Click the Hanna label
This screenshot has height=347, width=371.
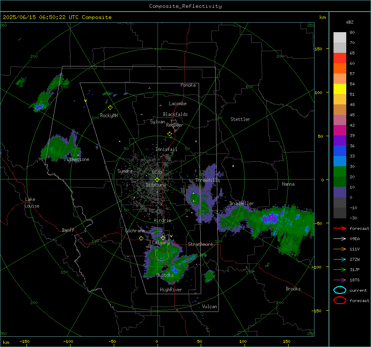click(x=288, y=184)
